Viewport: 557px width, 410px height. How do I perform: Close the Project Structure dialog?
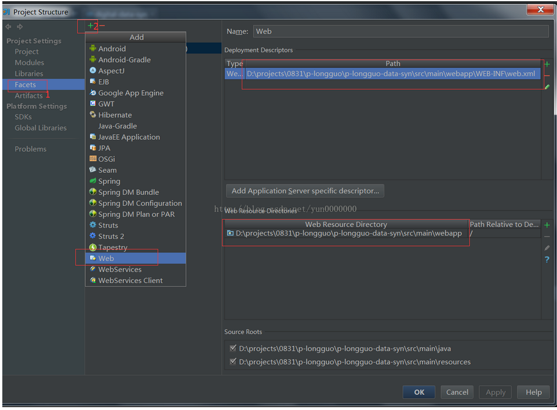pos(540,9)
